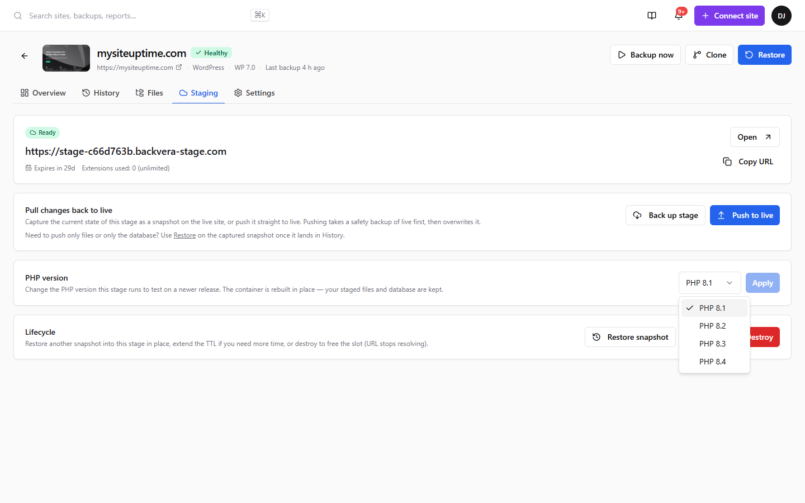Click 'Extensions used: 0 (unlimited)' text

click(x=126, y=168)
